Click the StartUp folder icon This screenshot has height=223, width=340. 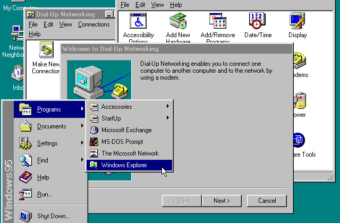94,118
